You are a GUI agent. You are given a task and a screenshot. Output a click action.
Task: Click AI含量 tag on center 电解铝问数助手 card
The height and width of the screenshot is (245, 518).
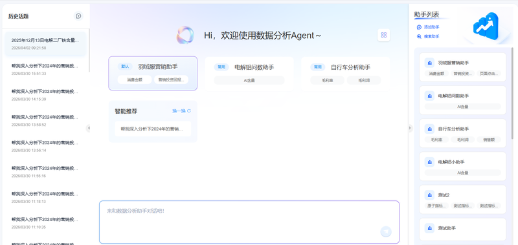[x=249, y=80]
